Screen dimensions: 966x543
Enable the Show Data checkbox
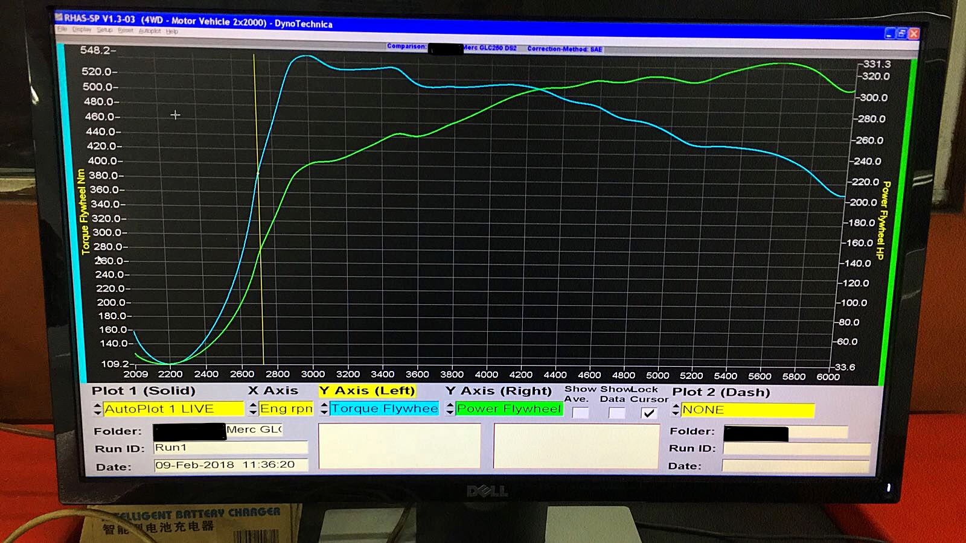coord(616,413)
